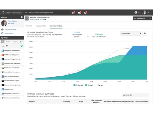Click the settings gear icon
The width and height of the screenshot is (153, 115).
click(136, 13)
